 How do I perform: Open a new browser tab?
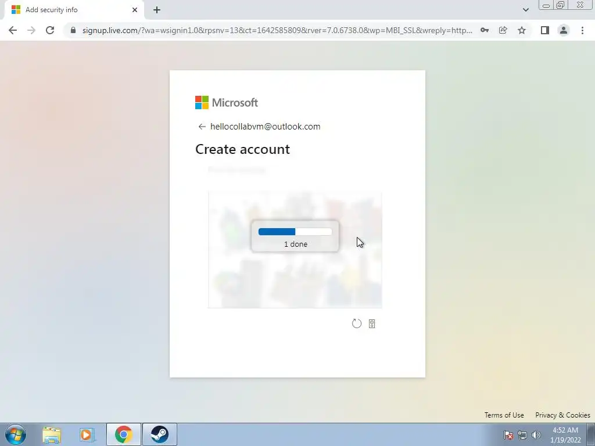[x=157, y=10]
